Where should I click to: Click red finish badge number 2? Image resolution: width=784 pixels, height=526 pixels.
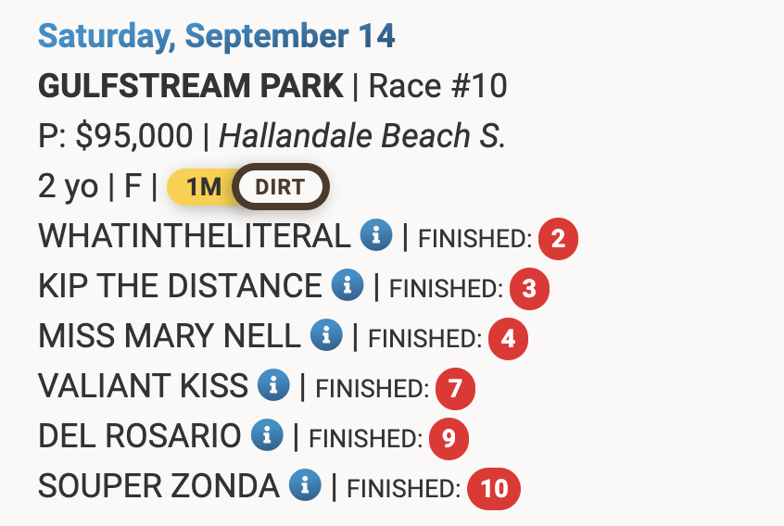(x=558, y=239)
